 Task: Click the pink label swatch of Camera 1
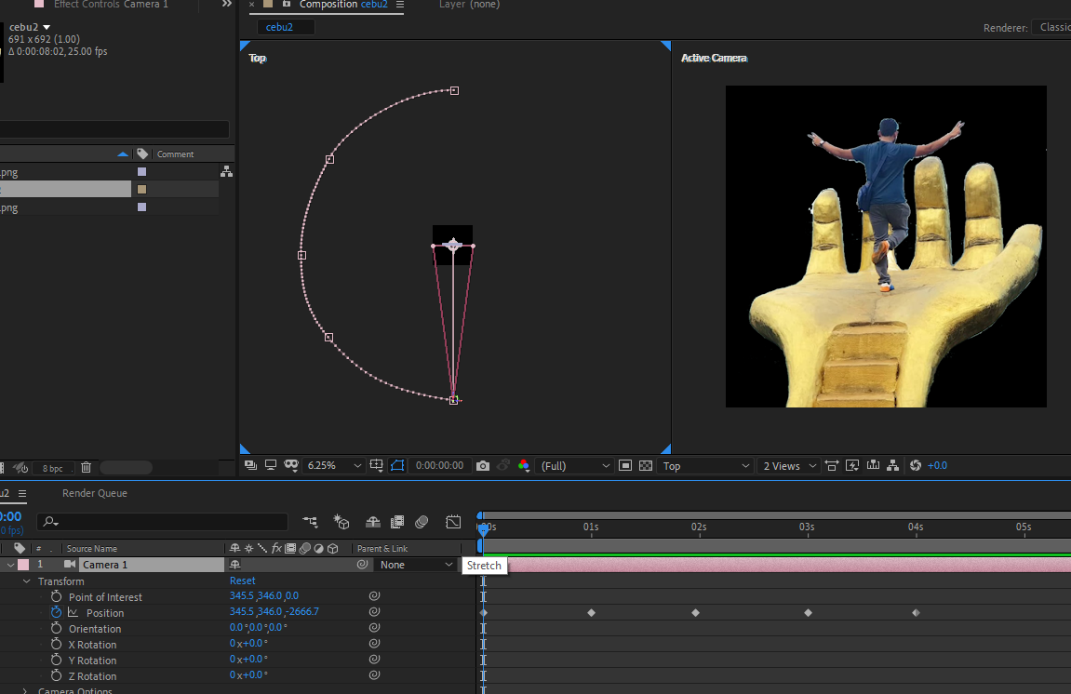pos(23,565)
